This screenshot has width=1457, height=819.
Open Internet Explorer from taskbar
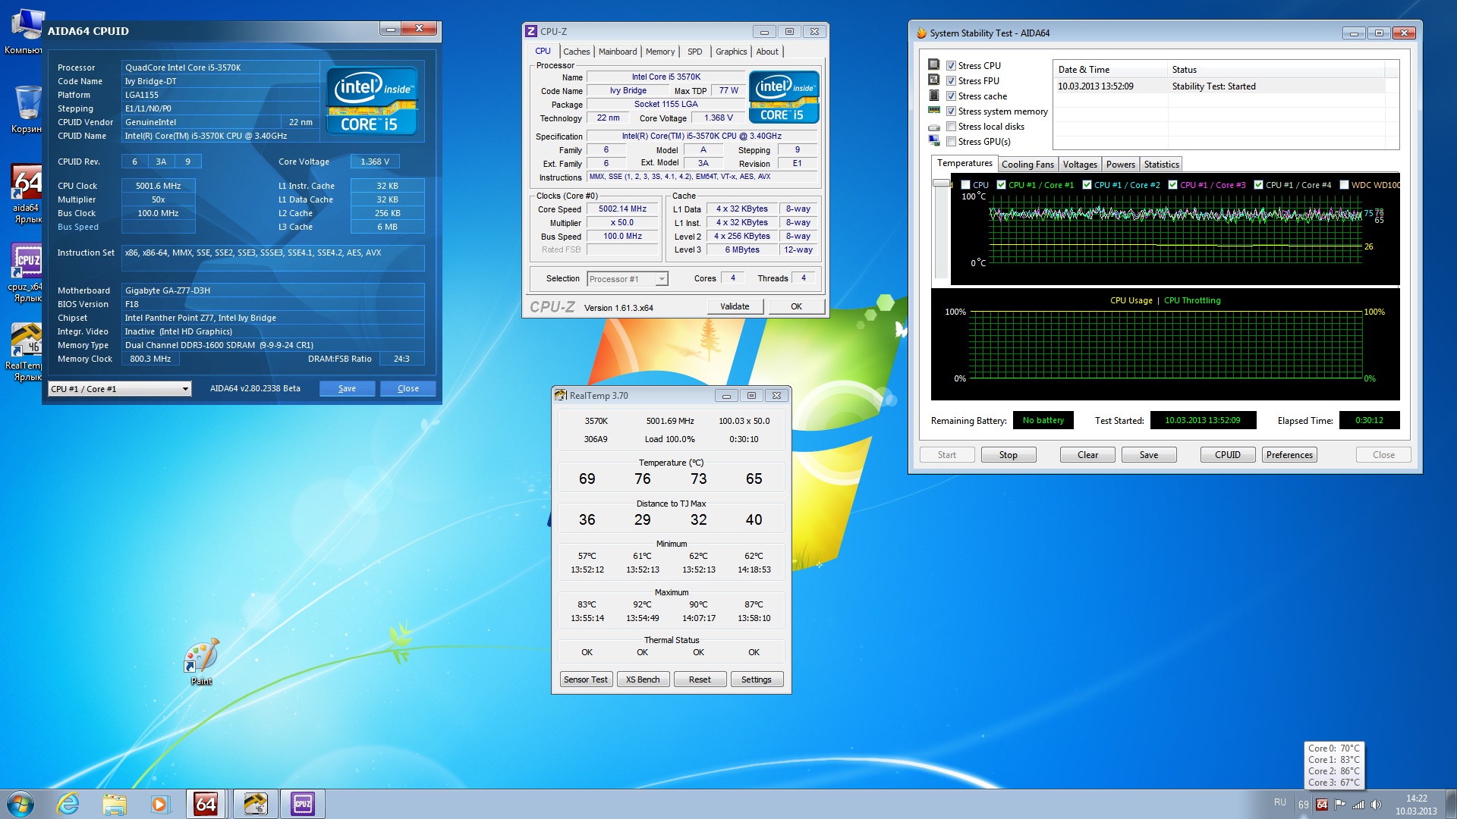tap(68, 804)
